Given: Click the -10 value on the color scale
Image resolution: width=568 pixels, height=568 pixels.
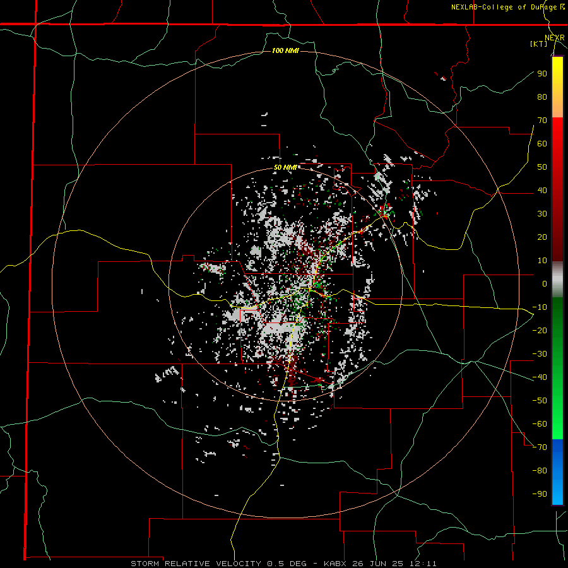Looking at the screenshot, I should tap(540, 307).
